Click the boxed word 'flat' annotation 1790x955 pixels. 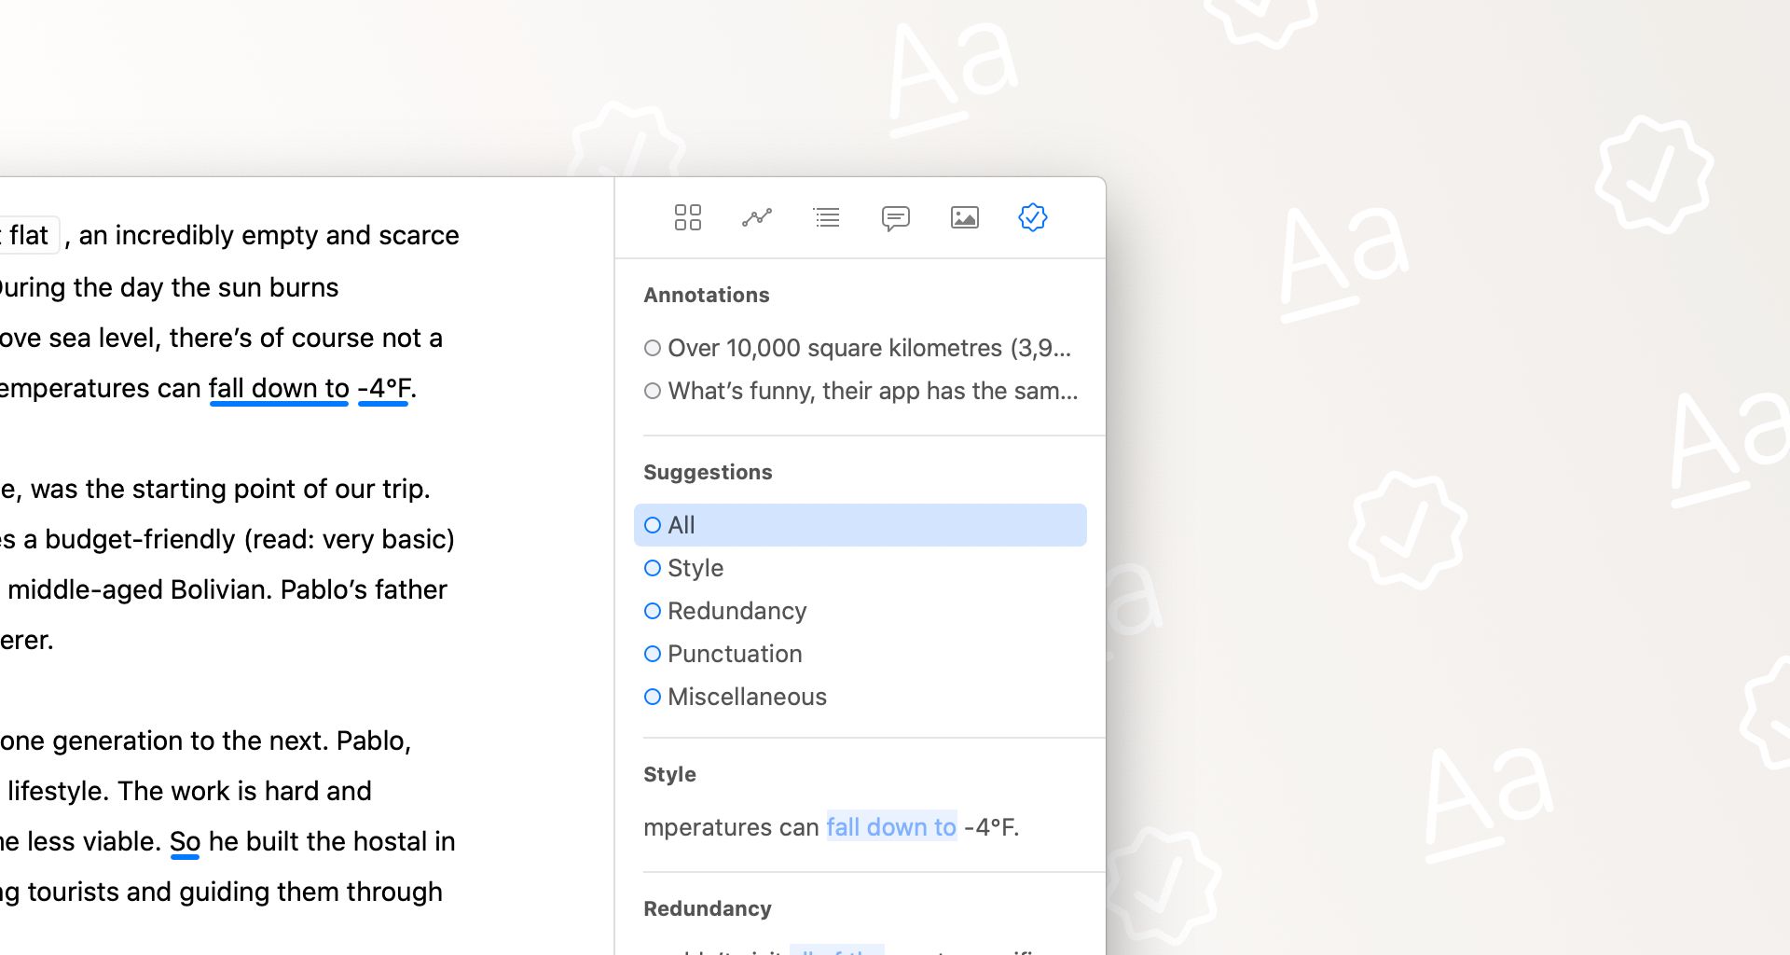(28, 234)
